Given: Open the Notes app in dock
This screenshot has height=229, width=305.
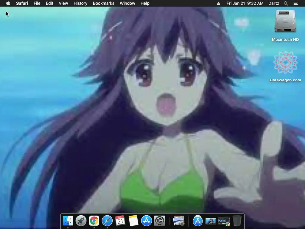Looking at the screenshot, I should point(133,221).
